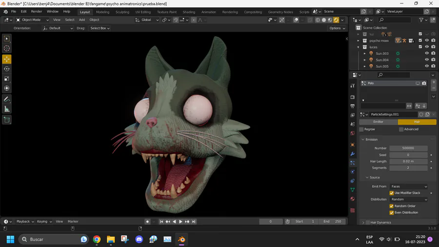The height and width of the screenshot is (247, 439).
Task: Open Blender from the Windows taskbar
Action: tap(181, 239)
